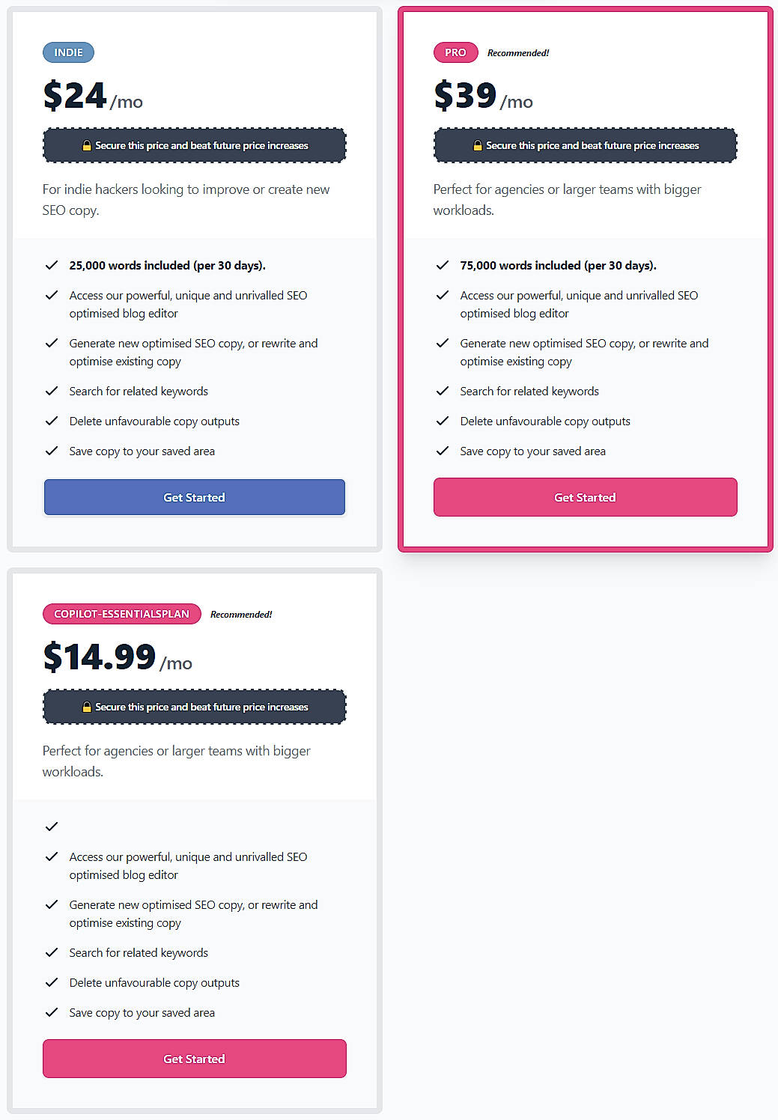
Task: Click Get Started under the Pro plan
Action: (585, 497)
